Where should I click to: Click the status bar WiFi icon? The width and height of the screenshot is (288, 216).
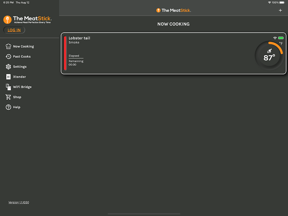[269, 3]
